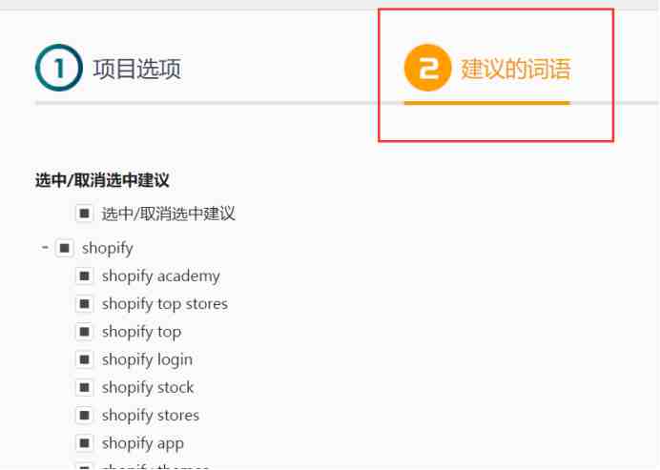The height and width of the screenshot is (470, 660).
Task: Click the orange step 2 circle icon
Action: tap(427, 68)
